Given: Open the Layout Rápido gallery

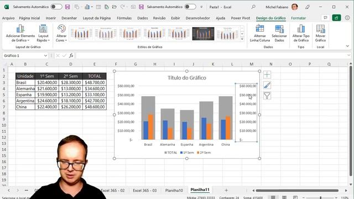Looking at the screenshot, I should point(43,33).
